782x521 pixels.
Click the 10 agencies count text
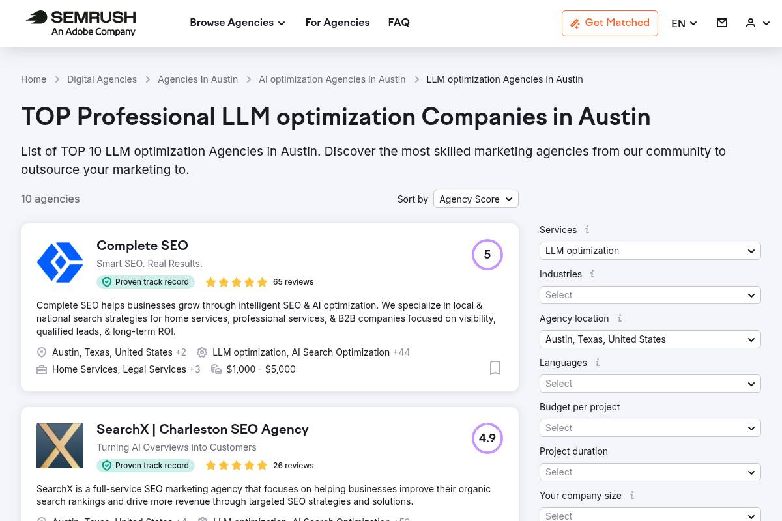(50, 199)
